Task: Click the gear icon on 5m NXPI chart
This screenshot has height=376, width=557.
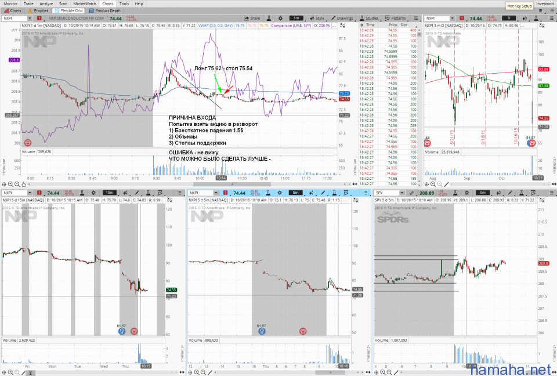Action: (x=280, y=193)
